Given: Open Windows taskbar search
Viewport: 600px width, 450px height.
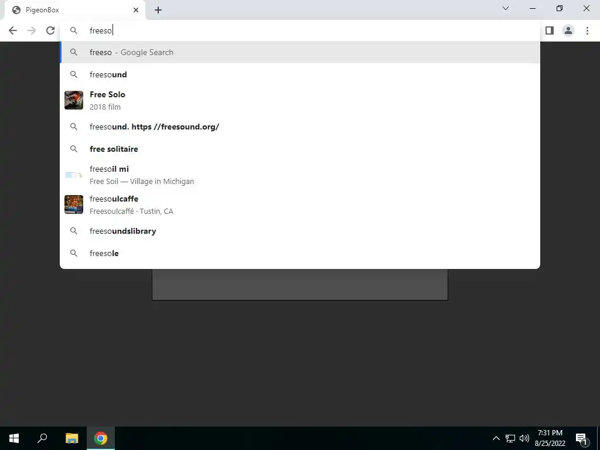Looking at the screenshot, I should (42, 438).
